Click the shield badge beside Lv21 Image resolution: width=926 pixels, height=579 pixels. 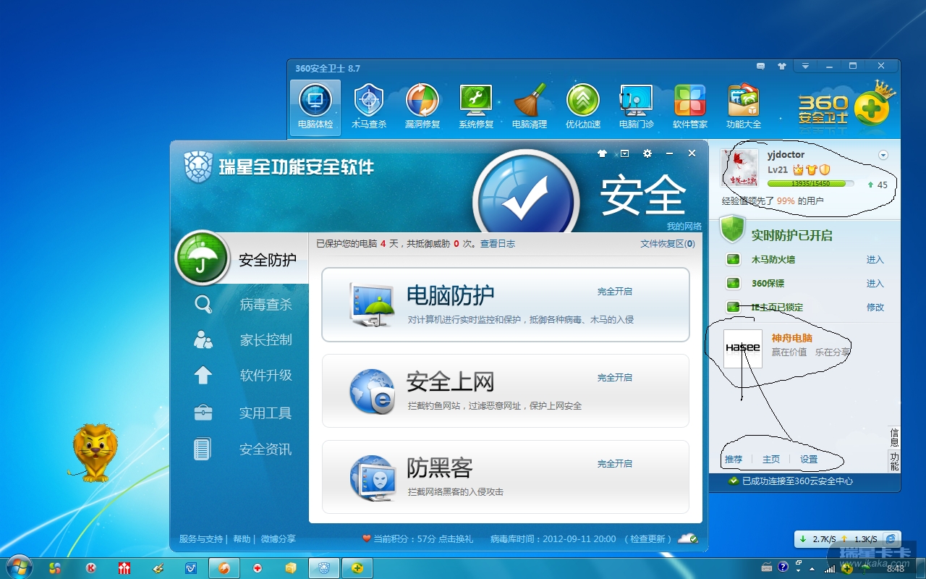pos(824,170)
